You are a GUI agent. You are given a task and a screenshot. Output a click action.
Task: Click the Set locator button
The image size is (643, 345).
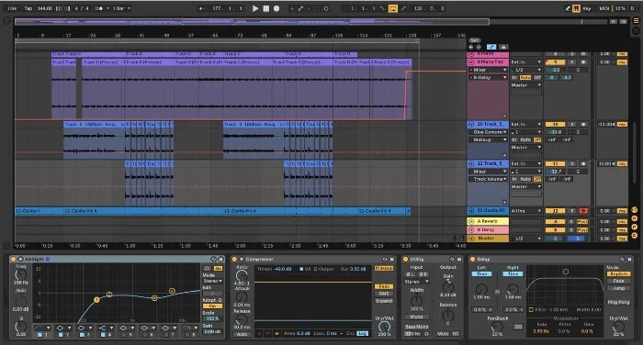(x=475, y=40)
